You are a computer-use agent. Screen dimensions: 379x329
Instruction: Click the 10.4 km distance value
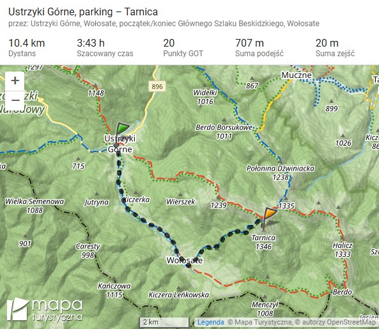click(x=27, y=43)
